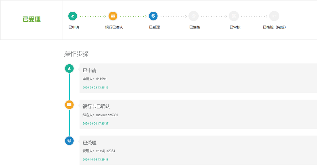Screen dimensions: 317x168
Task: Click the green timeline icon beside the 已申请 card
Action: tap(69, 68)
